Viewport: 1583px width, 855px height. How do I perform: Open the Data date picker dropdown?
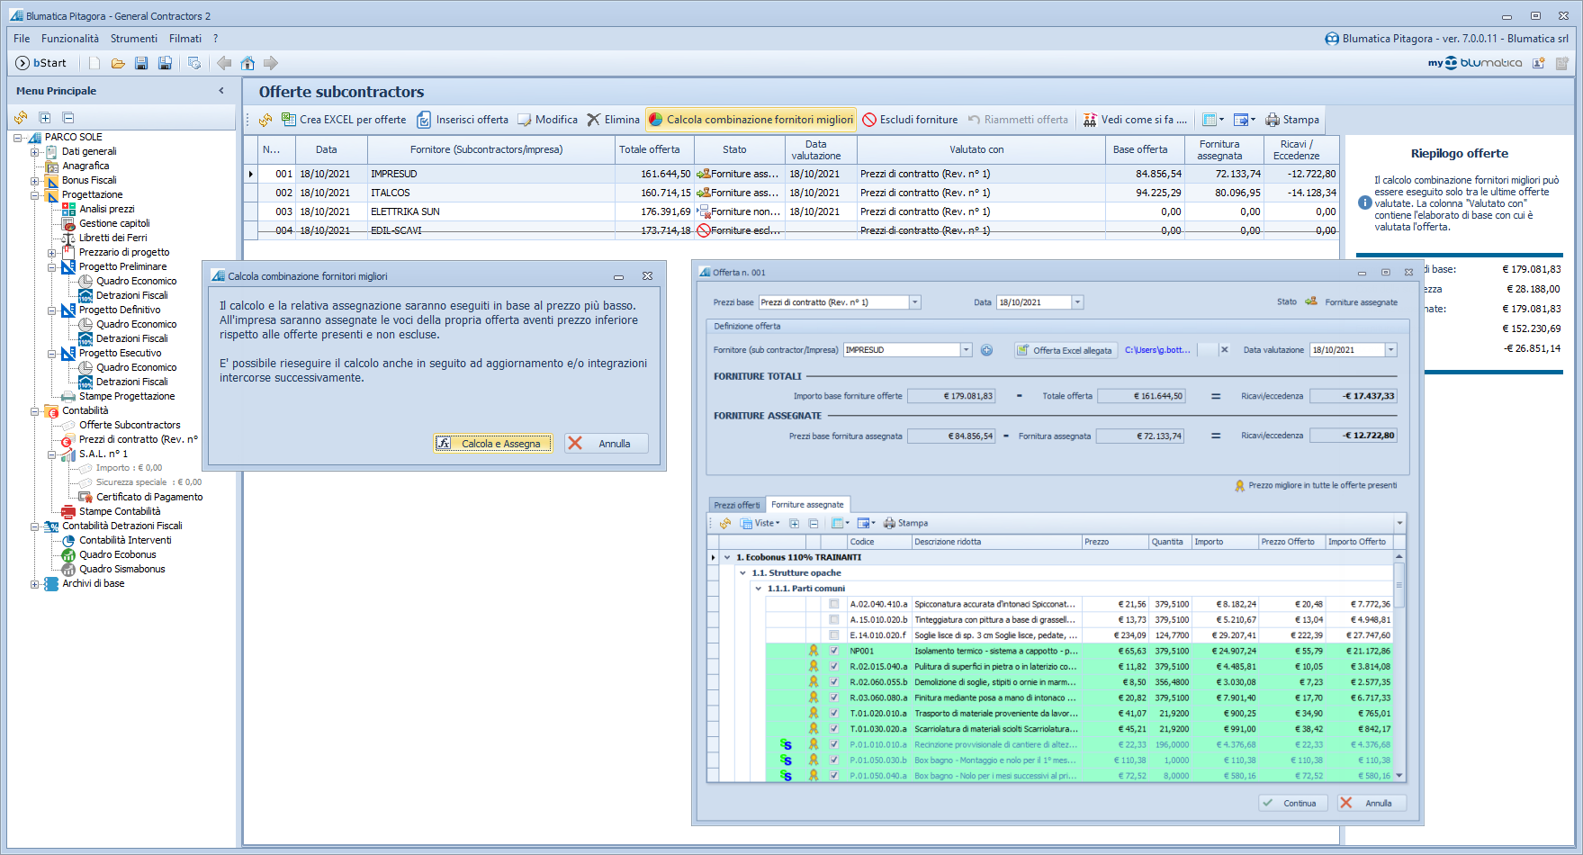pyautogui.click(x=1077, y=302)
